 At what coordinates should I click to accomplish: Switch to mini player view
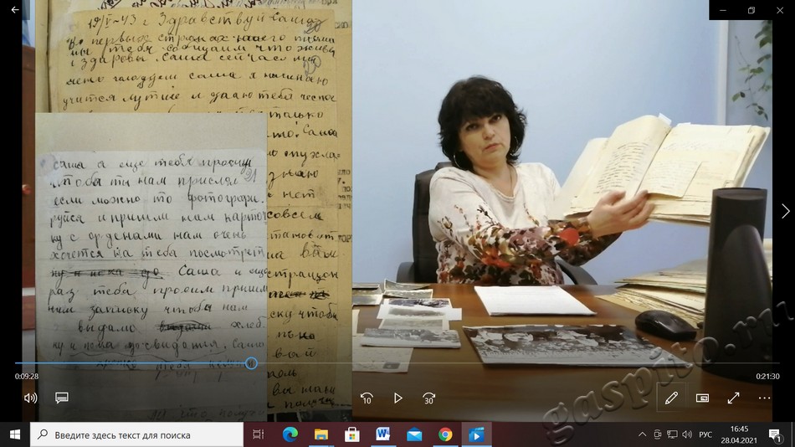(703, 398)
